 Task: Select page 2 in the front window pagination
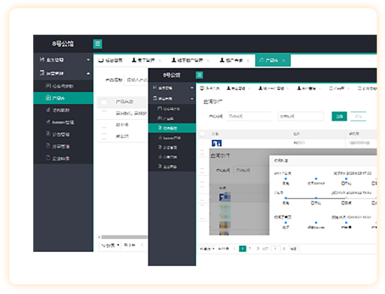pos(250,249)
